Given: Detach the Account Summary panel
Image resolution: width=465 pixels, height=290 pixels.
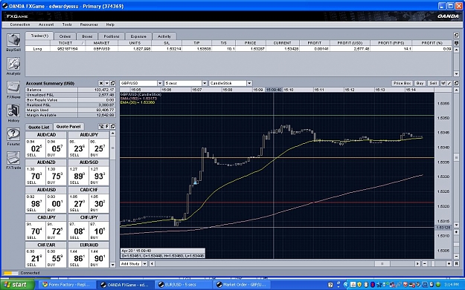Looking at the screenshot, I should coord(112,83).
